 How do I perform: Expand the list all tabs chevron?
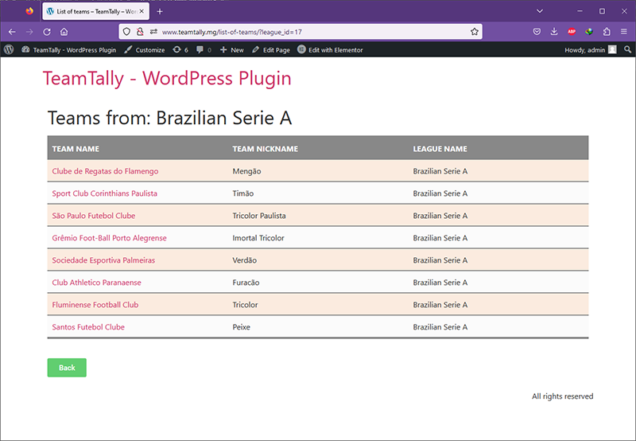[540, 11]
